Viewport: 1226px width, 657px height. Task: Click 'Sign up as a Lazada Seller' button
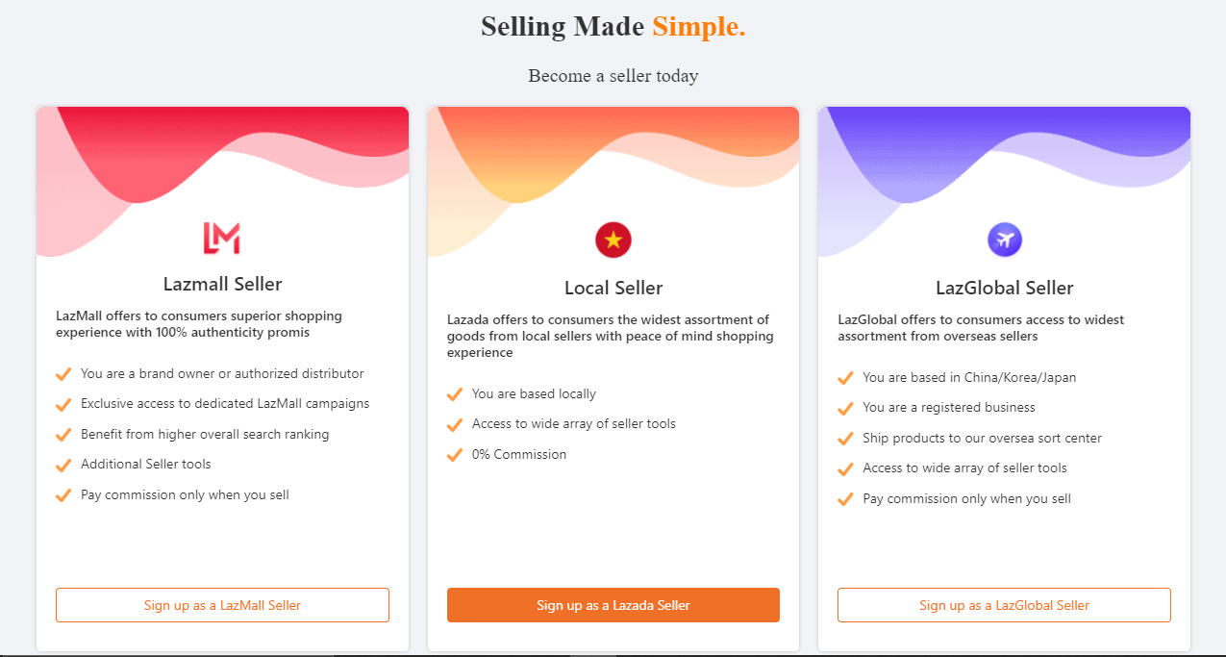pos(613,605)
